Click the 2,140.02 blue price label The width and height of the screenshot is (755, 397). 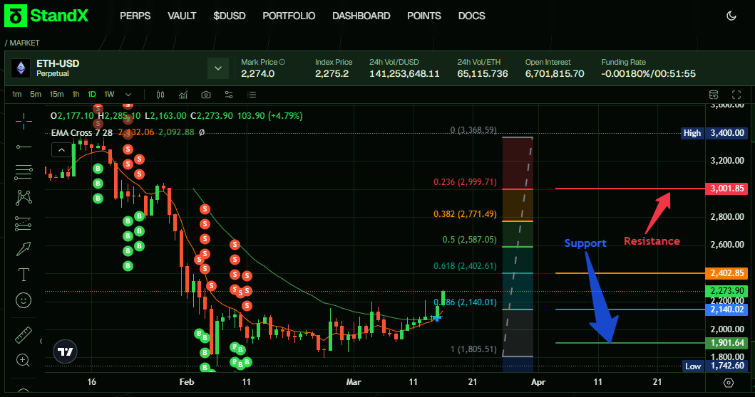(x=726, y=309)
